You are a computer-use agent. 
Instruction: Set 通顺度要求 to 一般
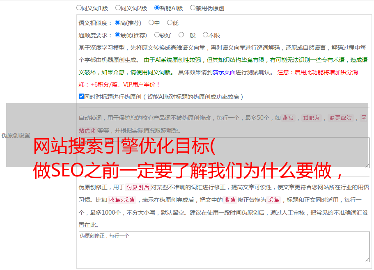[181, 35]
